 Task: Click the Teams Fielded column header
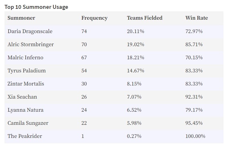145,18
